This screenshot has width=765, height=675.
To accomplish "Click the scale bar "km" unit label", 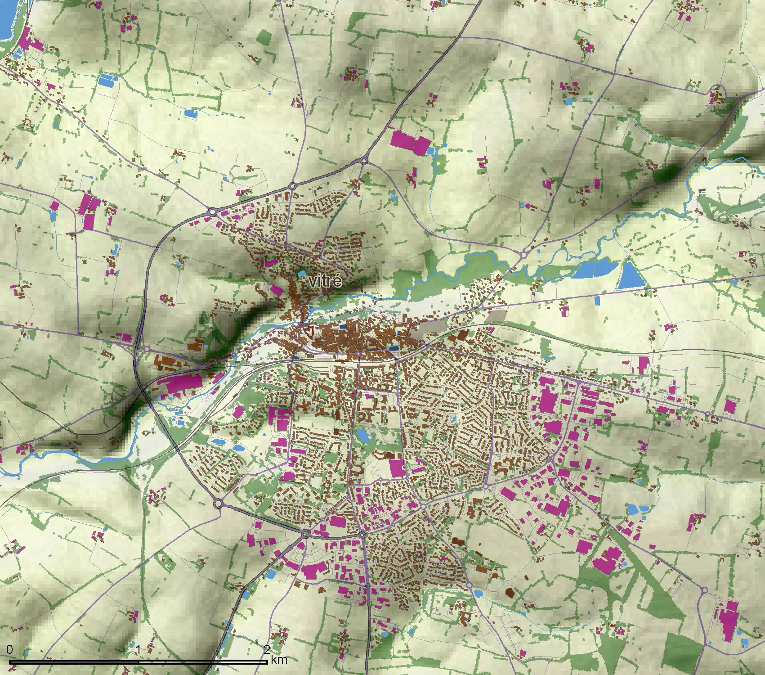I will 279,660.
